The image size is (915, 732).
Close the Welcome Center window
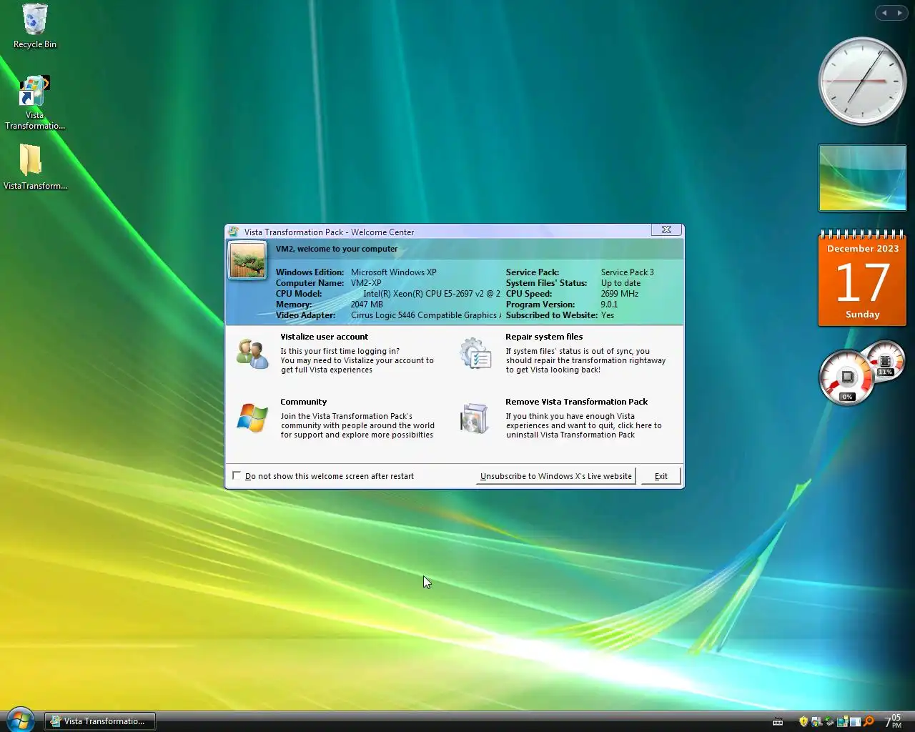(x=666, y=230)
